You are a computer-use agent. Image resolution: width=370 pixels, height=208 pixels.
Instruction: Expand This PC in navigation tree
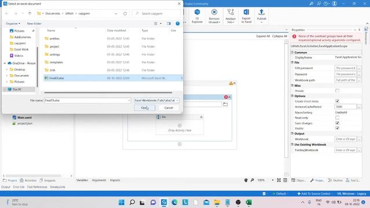pyautogui.click(x=5, y=90)
